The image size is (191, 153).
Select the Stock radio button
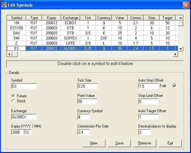pyautogui.click(x=13, y=101)
